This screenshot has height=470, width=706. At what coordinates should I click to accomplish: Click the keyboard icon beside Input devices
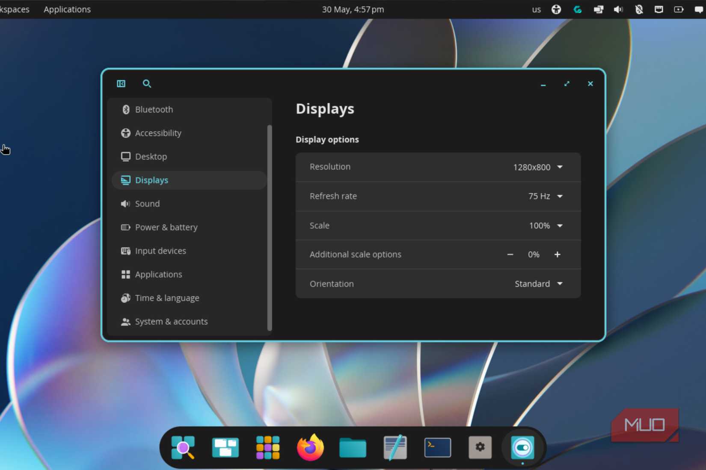(125, 251)
